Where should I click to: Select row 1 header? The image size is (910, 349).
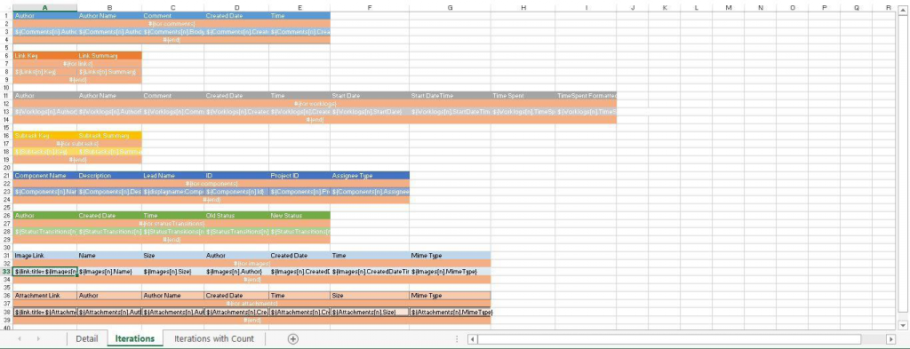click(x=6, y=16)
